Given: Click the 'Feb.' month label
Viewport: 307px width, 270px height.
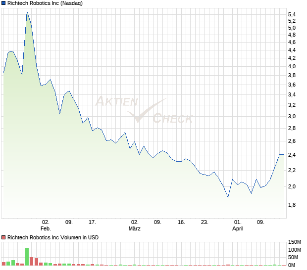Looking at the screenshot, I should coord(46,228).
